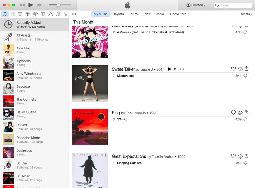
Task: Open the Tones bell icon
Action: tap(58, 14)
